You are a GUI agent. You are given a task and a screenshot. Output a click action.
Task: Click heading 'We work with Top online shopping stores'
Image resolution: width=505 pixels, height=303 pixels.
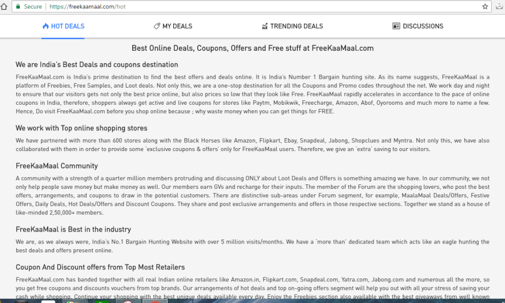tap(81, 128)
